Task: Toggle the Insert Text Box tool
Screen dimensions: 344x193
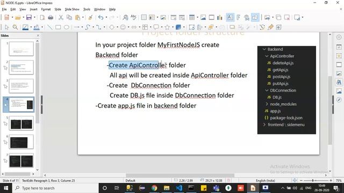Action: [x=230, y=17]
